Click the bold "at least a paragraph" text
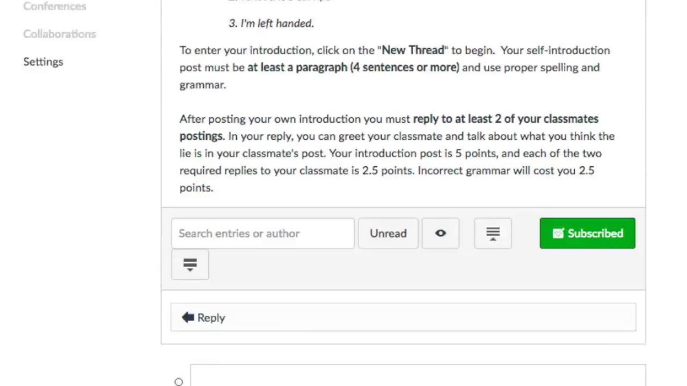The height and width of the screenshot is (386, 687). (x=297, y=68)
